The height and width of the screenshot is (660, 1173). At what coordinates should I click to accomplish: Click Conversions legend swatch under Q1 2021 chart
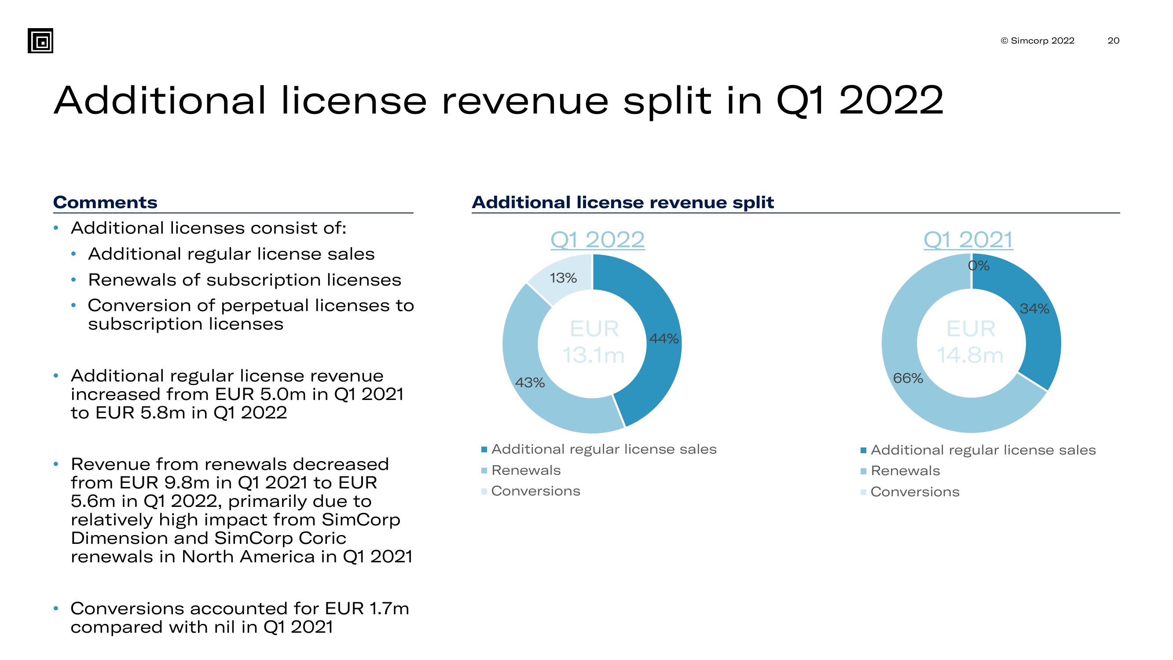tap(863, 492)
